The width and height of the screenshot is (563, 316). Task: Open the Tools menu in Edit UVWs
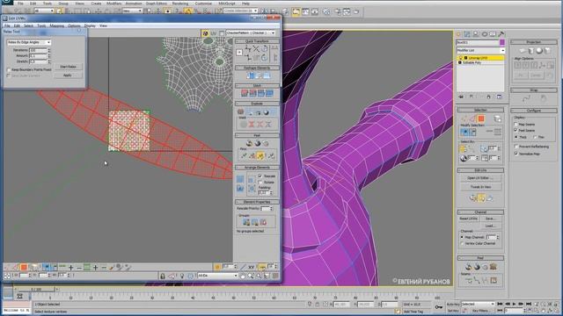41,25
